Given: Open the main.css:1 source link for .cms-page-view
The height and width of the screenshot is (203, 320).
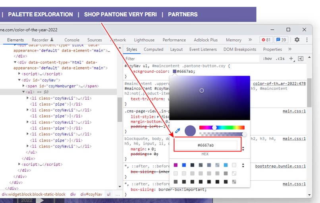Looking at the screenshot, I should [294, 111].
